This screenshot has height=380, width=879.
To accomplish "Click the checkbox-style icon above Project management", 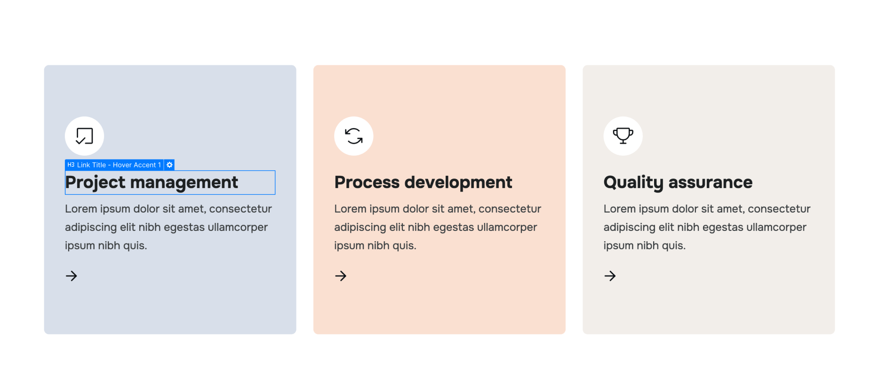I will coord(84,136).
